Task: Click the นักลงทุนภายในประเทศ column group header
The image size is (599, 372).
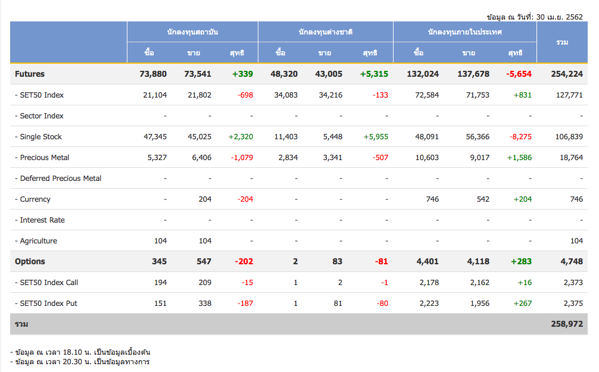Action: coord(465,32)
